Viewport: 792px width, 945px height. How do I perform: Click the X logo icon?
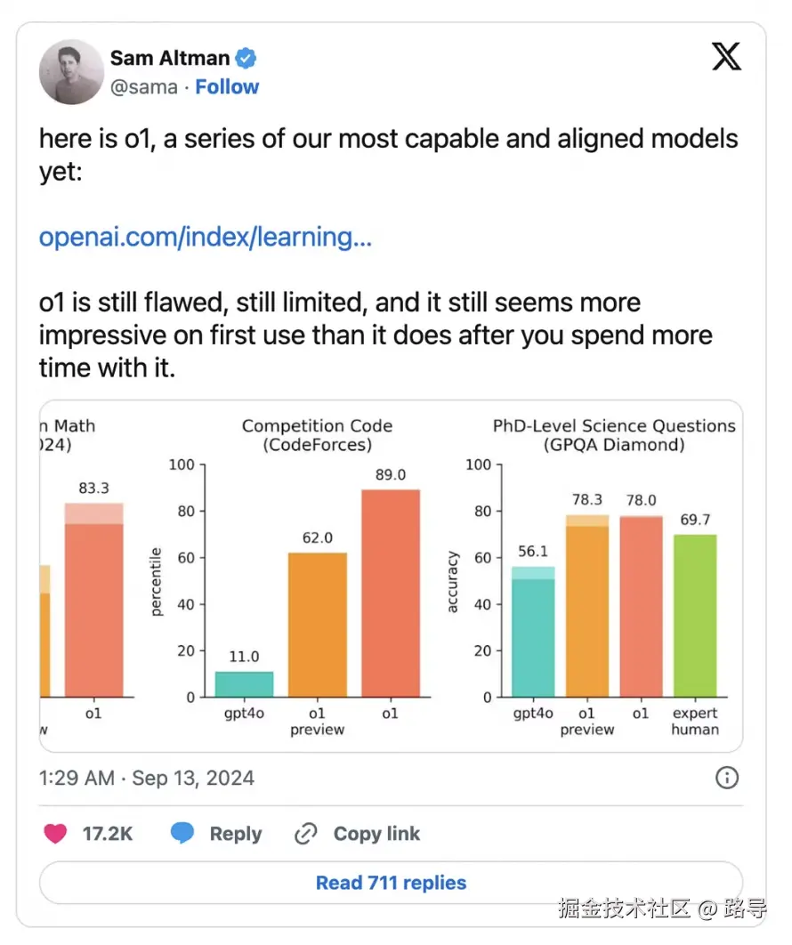click(726, 57)
